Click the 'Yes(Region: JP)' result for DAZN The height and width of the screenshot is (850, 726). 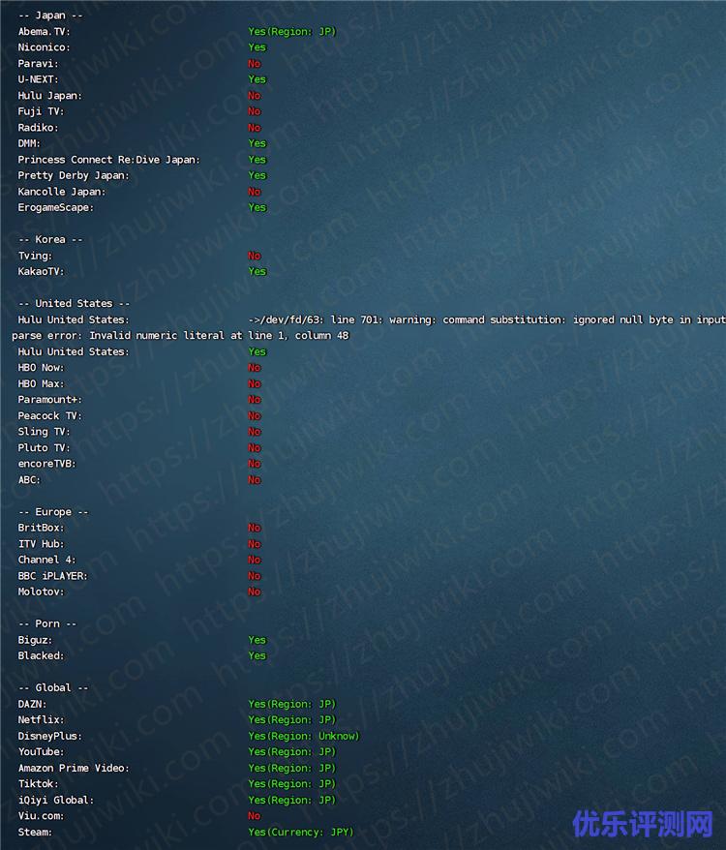(292, 704)
